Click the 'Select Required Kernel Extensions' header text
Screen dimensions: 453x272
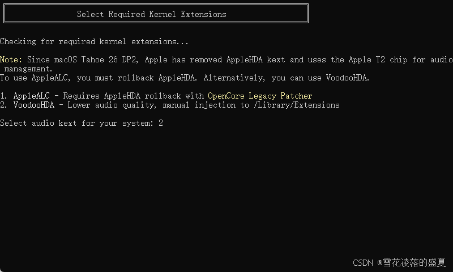tap(151, 14)
